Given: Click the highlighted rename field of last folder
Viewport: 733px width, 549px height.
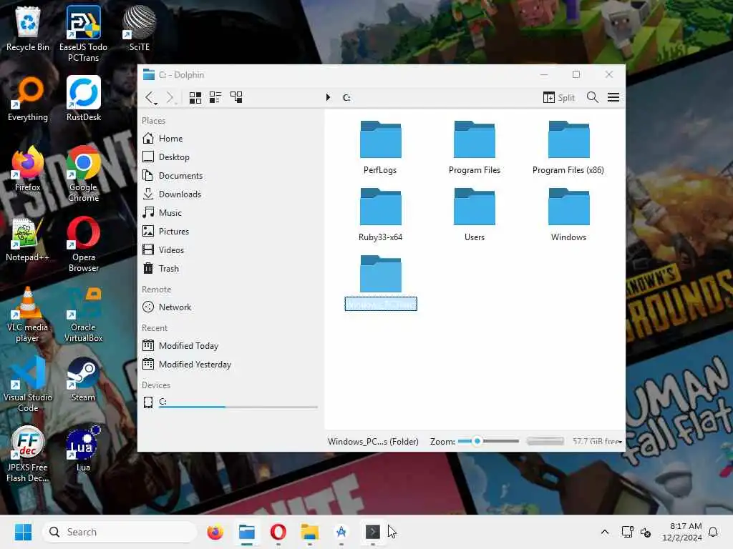Looking at the screenshot, I should tap(381, 304).
